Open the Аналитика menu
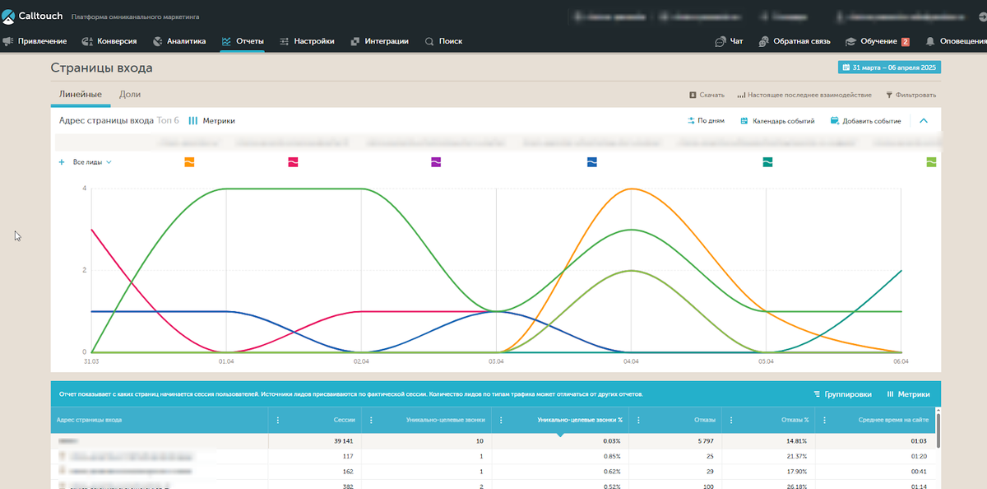This screenshot has width=987, height=489. click(x=178, y=41)
